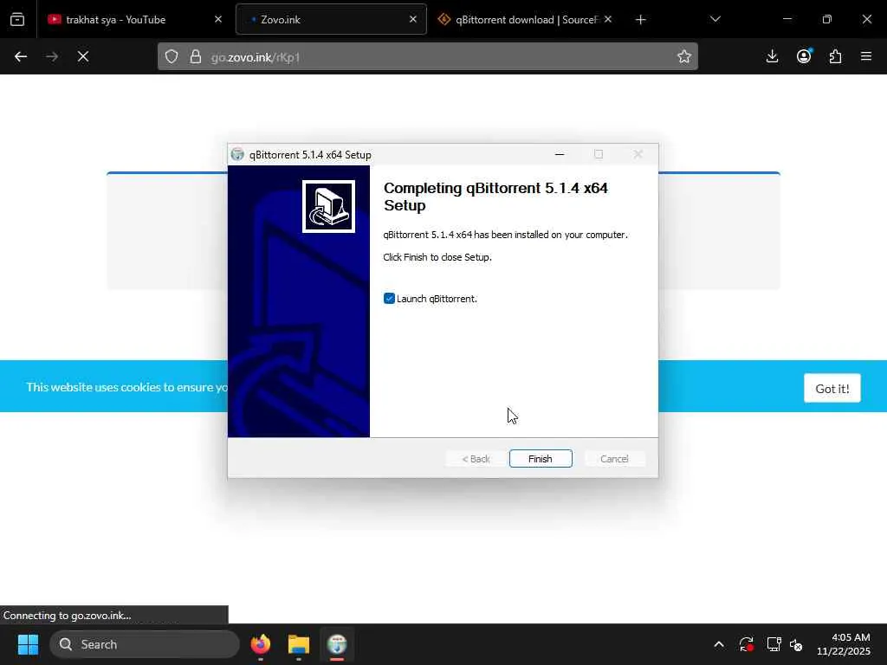Go forward one page in browser
The image size is (887, 665).
(52, 56)
